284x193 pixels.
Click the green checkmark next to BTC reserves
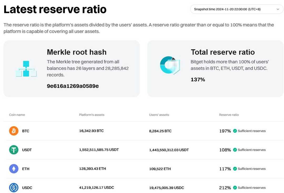(x=235, y=131)
